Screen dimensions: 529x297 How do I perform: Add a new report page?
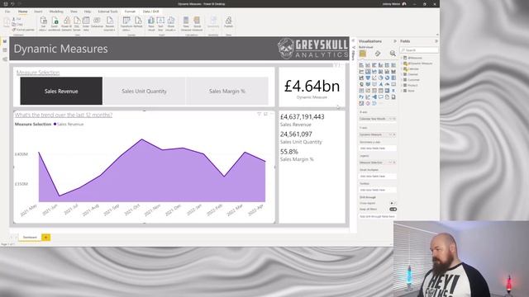(46, 238)
